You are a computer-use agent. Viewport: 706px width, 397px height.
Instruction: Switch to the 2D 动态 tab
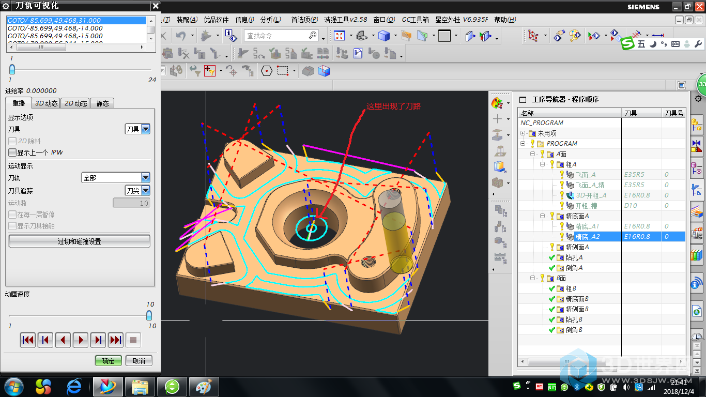75,103
